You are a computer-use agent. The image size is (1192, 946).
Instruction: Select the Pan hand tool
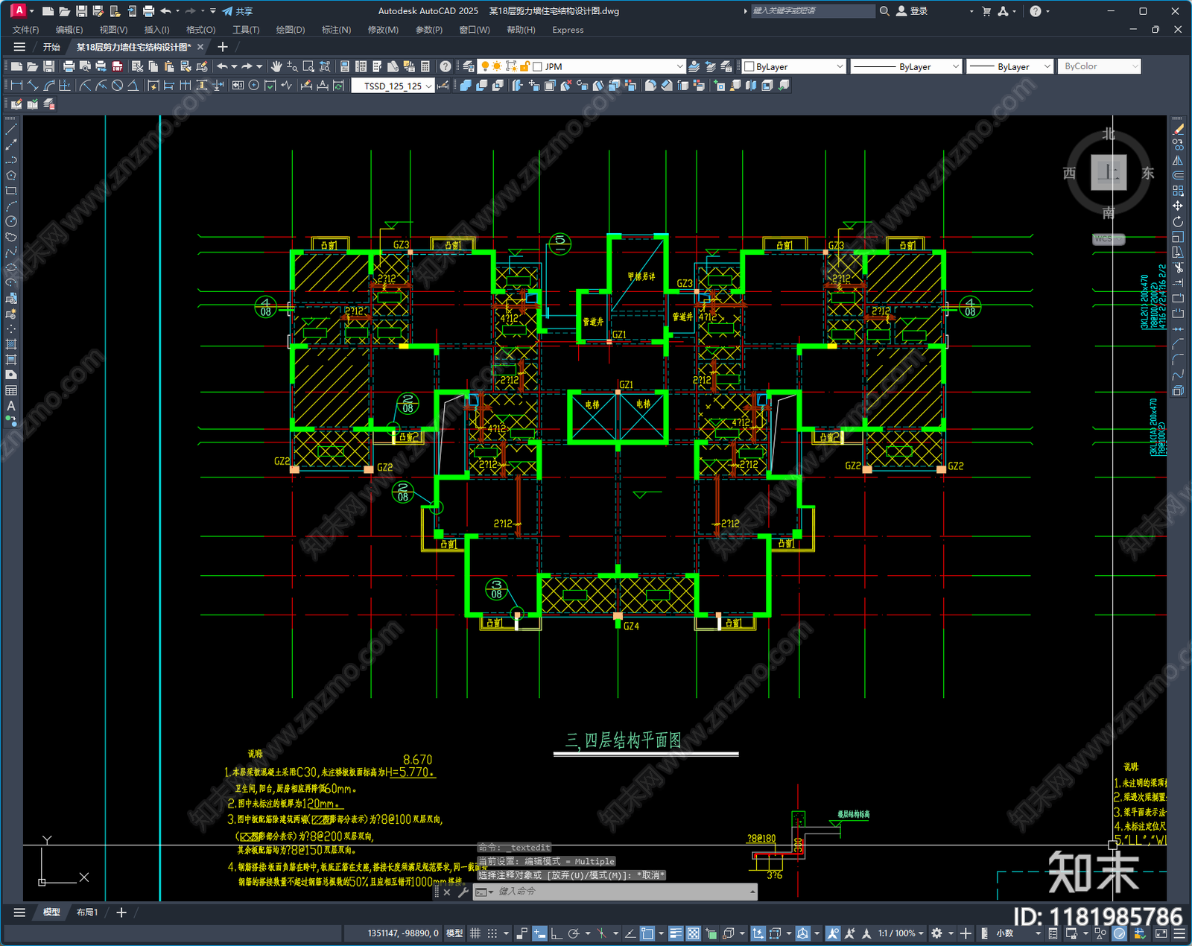276,66
